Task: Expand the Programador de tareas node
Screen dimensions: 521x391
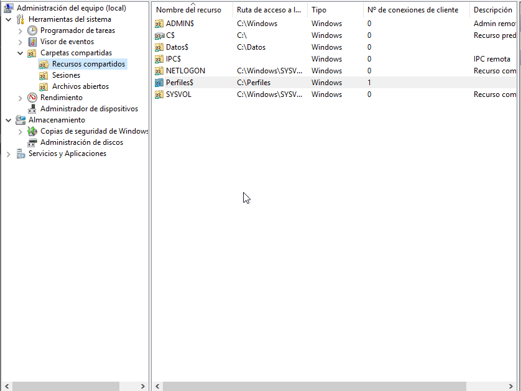Action: (20, 30)
